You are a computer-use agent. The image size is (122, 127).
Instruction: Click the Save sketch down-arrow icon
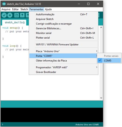(27, 15)
